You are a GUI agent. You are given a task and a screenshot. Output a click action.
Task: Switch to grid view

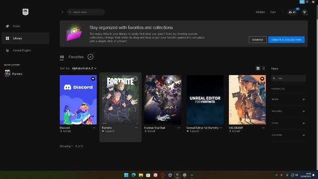click(258, 69)
